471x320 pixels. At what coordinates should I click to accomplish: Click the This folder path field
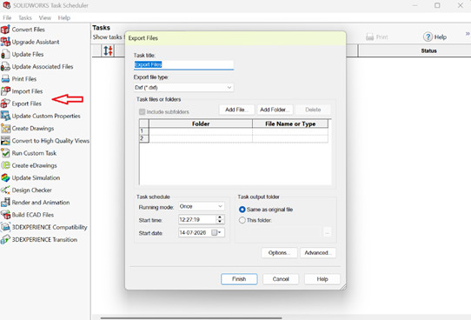click(285, 232)
